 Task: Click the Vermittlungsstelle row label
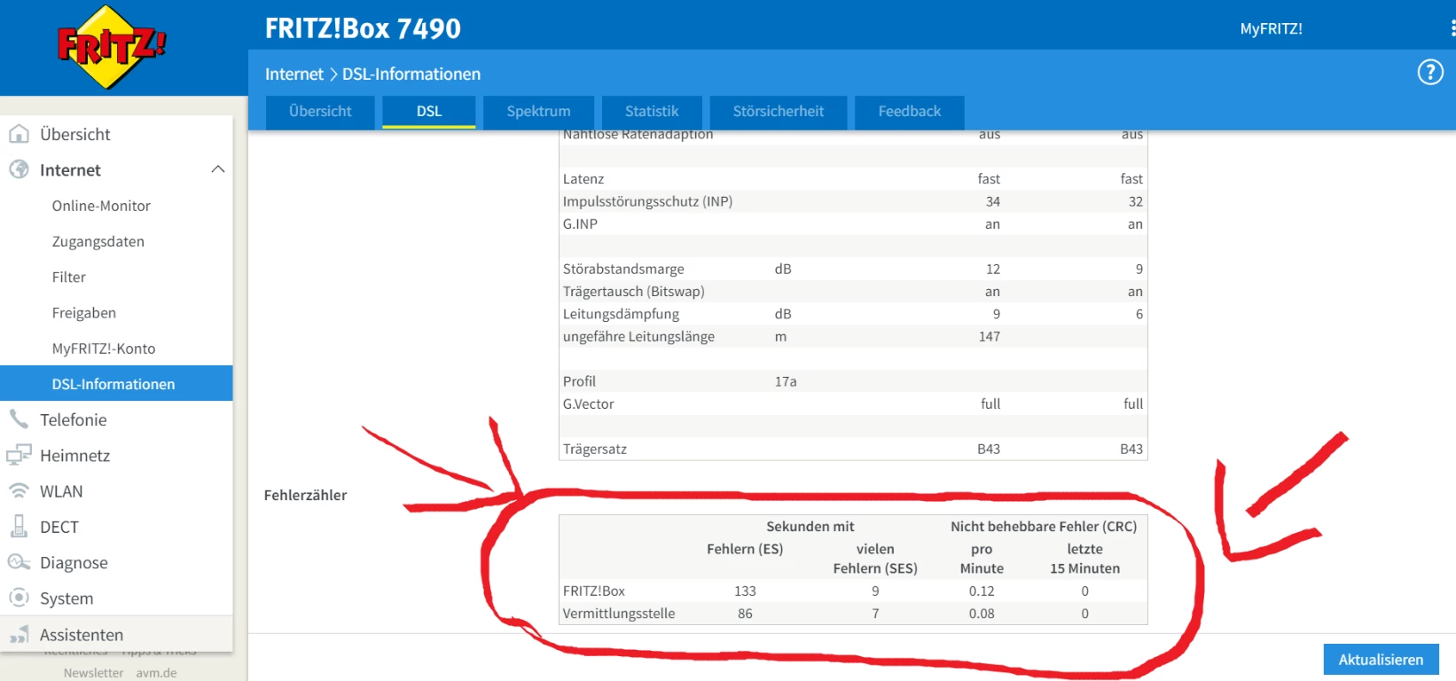point(618,613)
